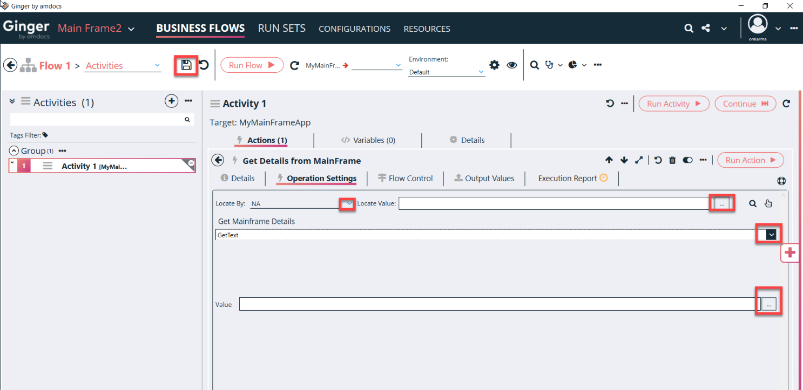
Task: Click the undo icon beside the save icon
Action: (x=204, y=65)
